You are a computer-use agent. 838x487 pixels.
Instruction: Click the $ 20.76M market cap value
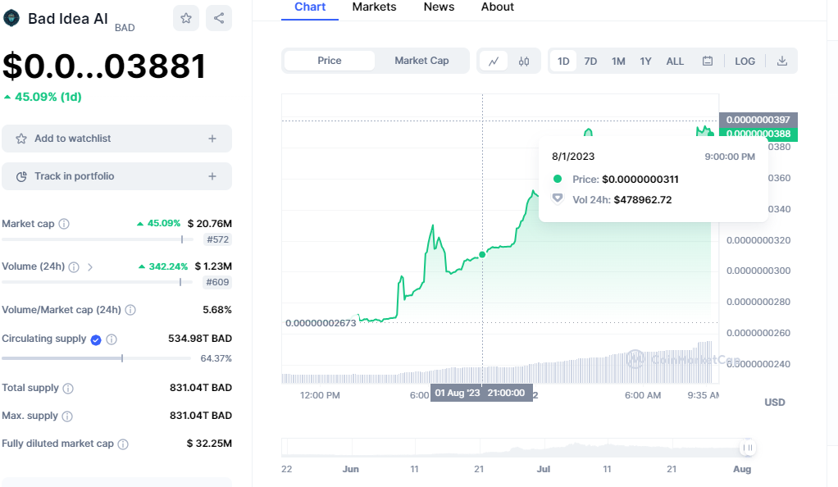tap(210, 224)
